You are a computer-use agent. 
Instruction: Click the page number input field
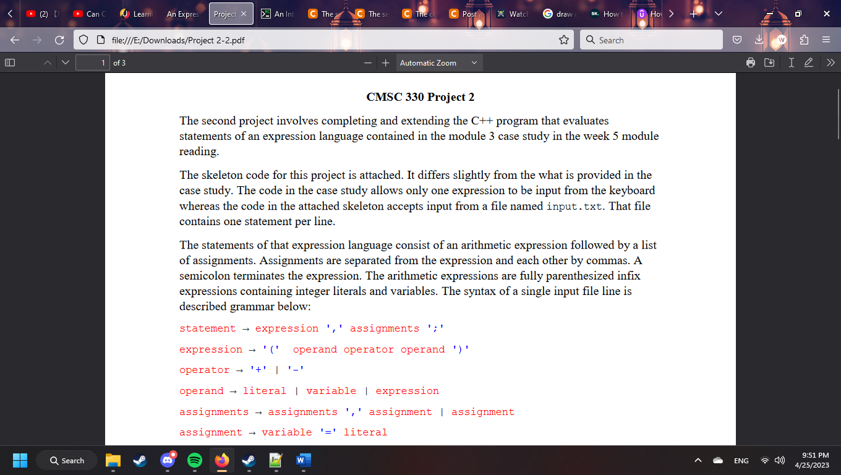point(92,62)
